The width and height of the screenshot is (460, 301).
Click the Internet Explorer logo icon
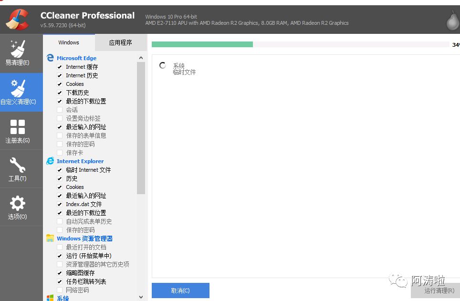(50, 161)
